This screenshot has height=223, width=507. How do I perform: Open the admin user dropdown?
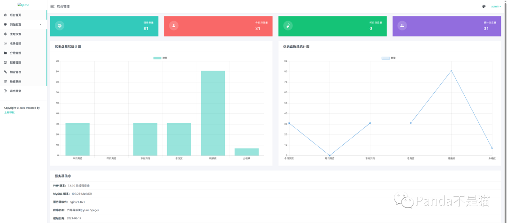[x=496, y=7]
